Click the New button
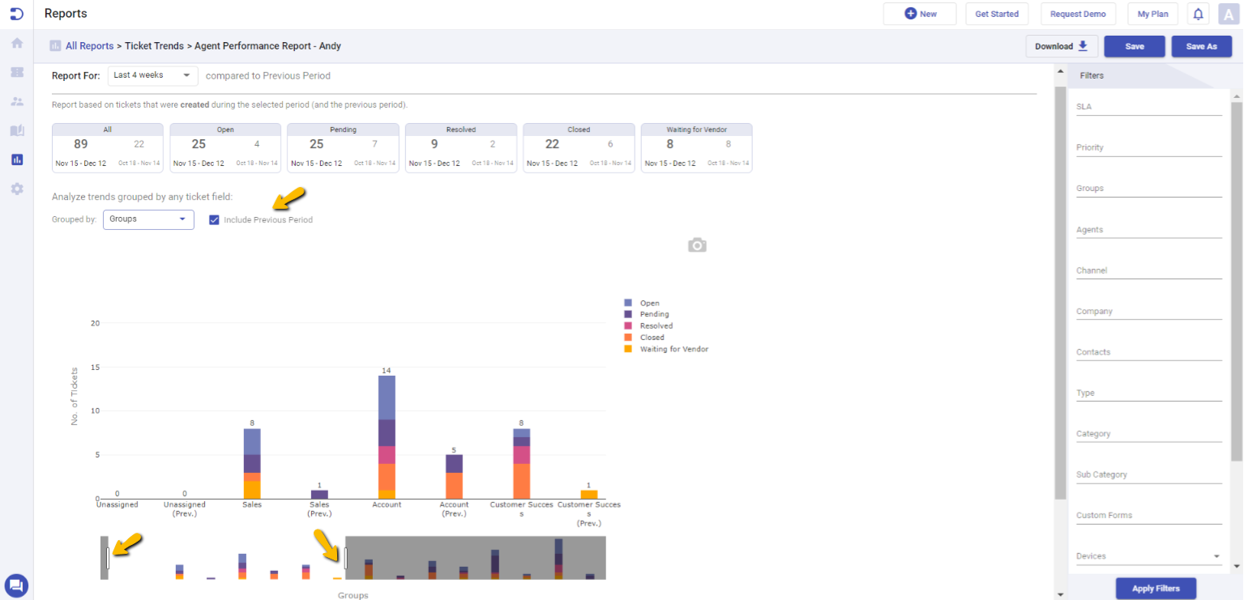The height and width of the screenshot is (600, 1244). 920,14
